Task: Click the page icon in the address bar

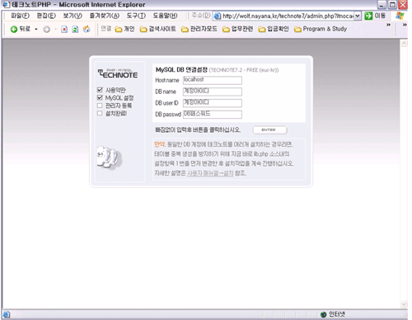Action: coord(218,16)
